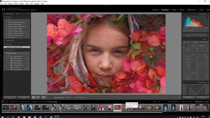Select the Radial Filter tool
The width and height of the screenshot is (210, 118).
click(x=201, y=35)
